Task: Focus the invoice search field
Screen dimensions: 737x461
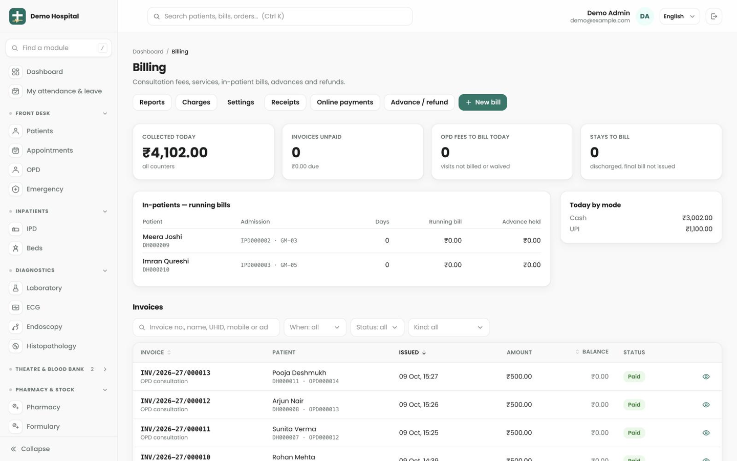Action: [x=206, y=327]
